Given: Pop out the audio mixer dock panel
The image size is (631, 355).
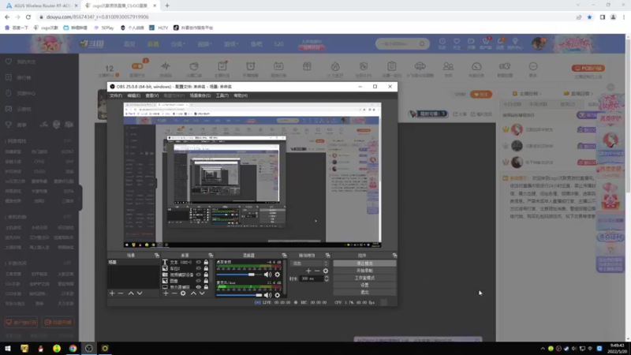Looking at the screenshot, I should point(284,255).
